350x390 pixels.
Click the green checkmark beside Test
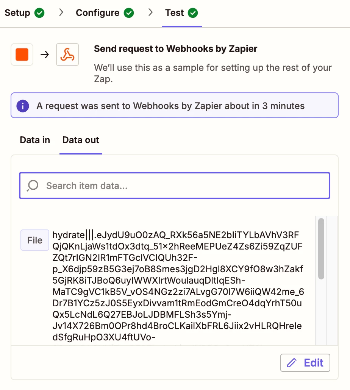point(193,13)
